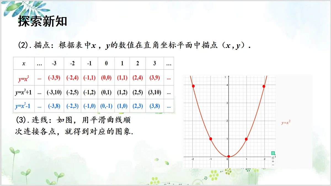Click the header cell '-3' in table
Image resolution: width=331 pixels, height=186 pixels.
tap(54, 63)
